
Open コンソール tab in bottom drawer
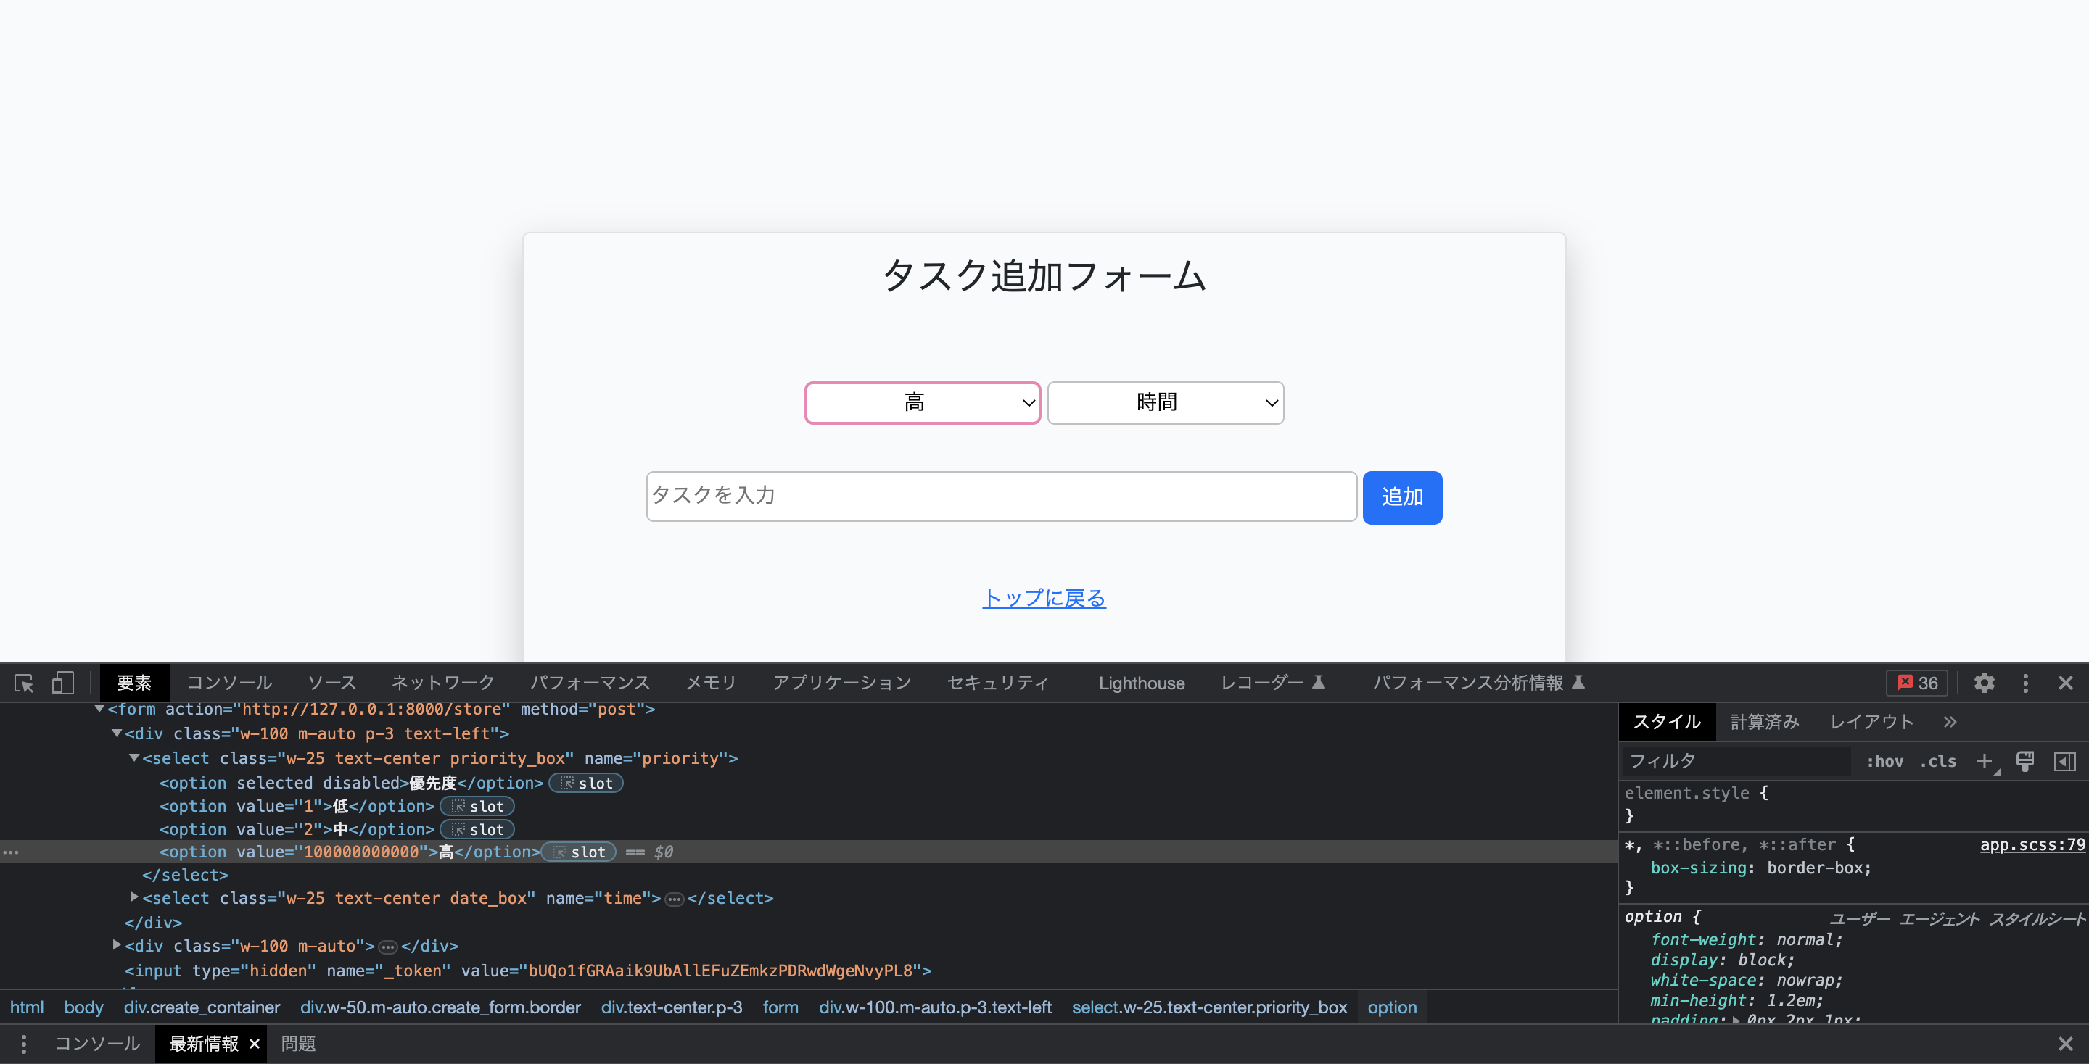pyautogui.click(x=97, y=1044)
